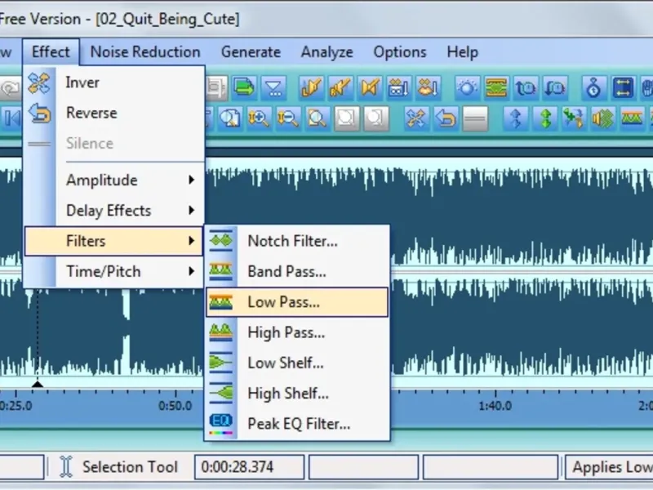Open the Effect menu
653x490 pixels.
(x=51, y=52)
